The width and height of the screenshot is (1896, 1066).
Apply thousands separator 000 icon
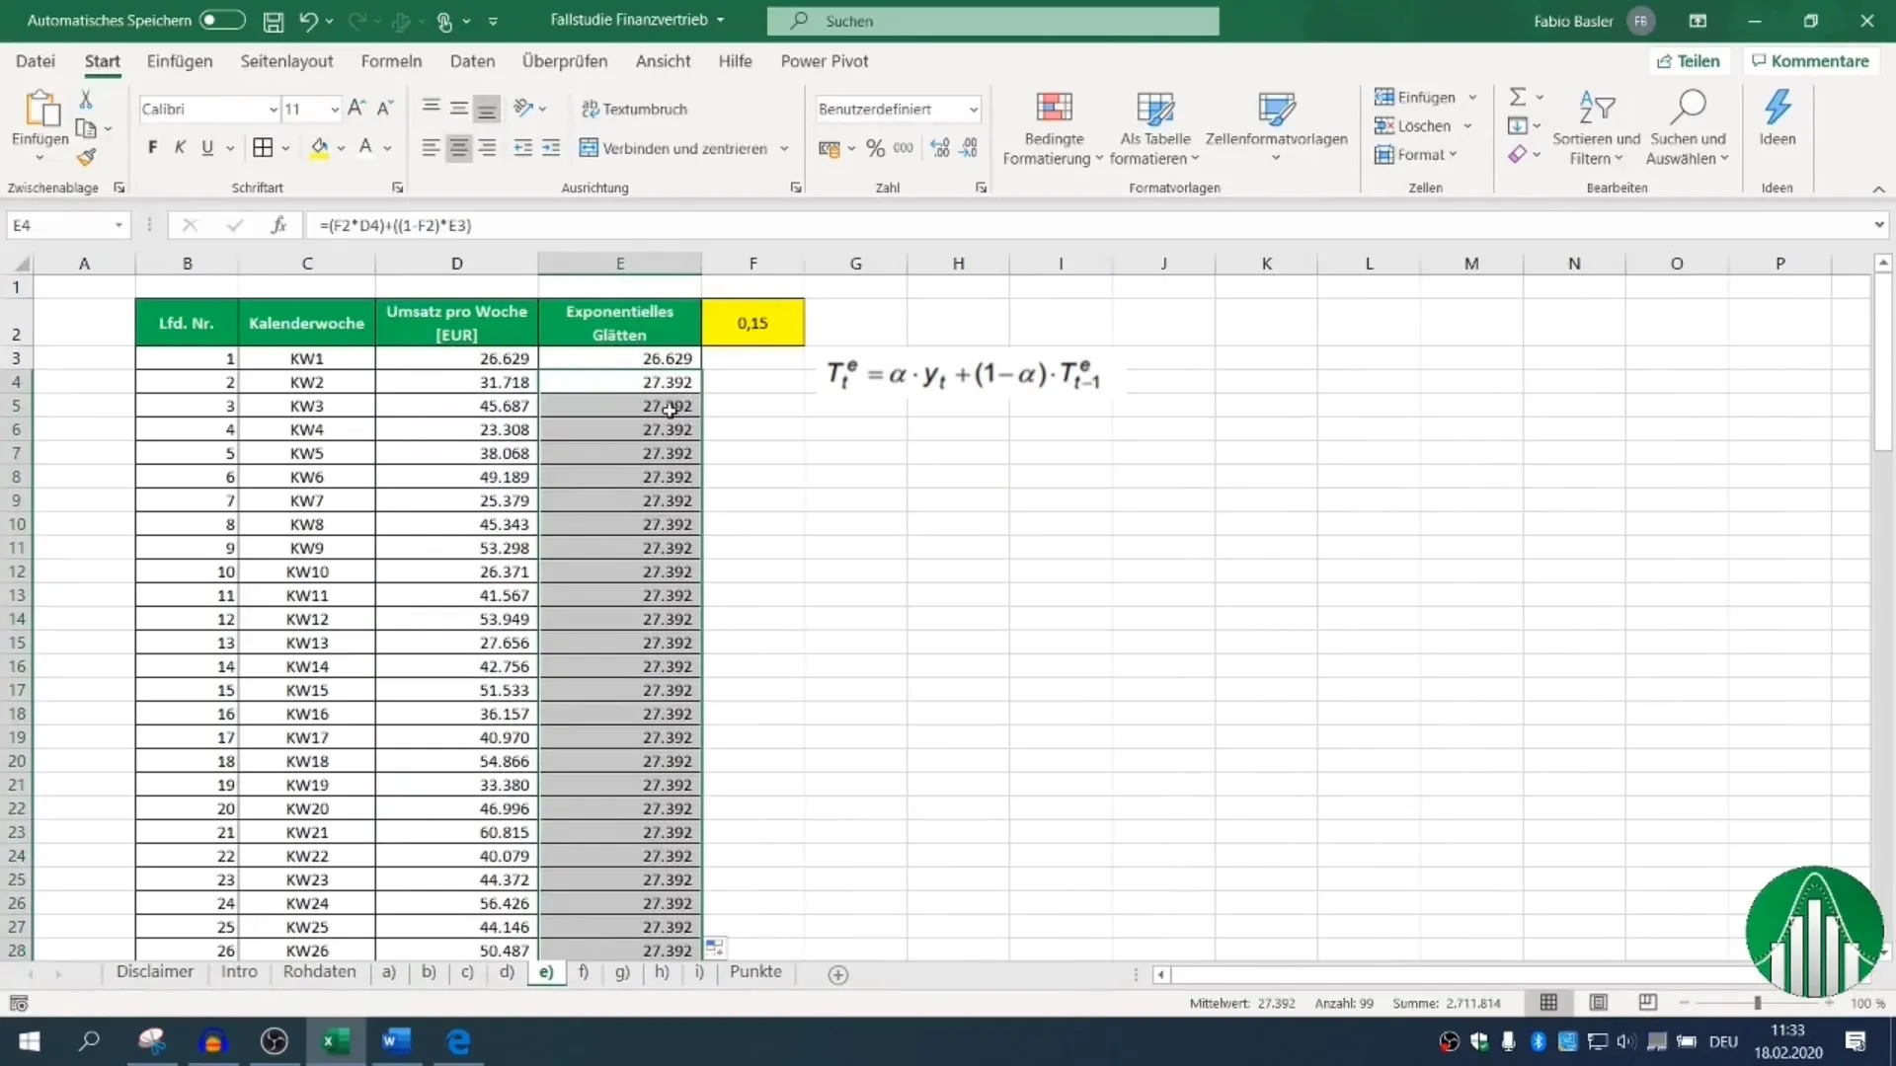coord(904,148)
